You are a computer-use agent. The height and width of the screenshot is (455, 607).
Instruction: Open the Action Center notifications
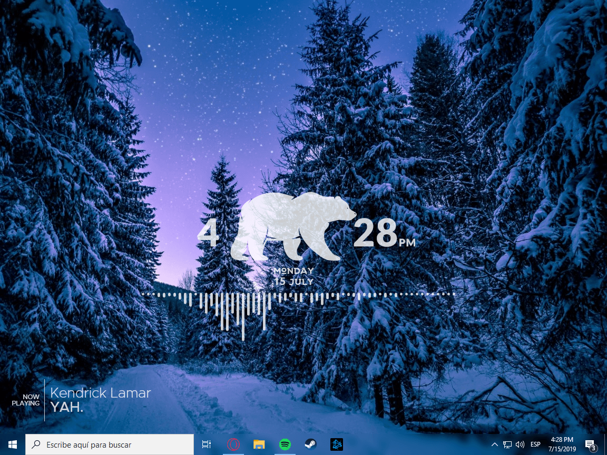[x=590, y=444]
